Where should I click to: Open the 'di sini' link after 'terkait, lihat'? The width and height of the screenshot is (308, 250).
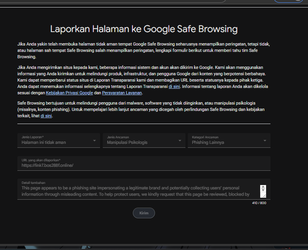tap(46, 116)
